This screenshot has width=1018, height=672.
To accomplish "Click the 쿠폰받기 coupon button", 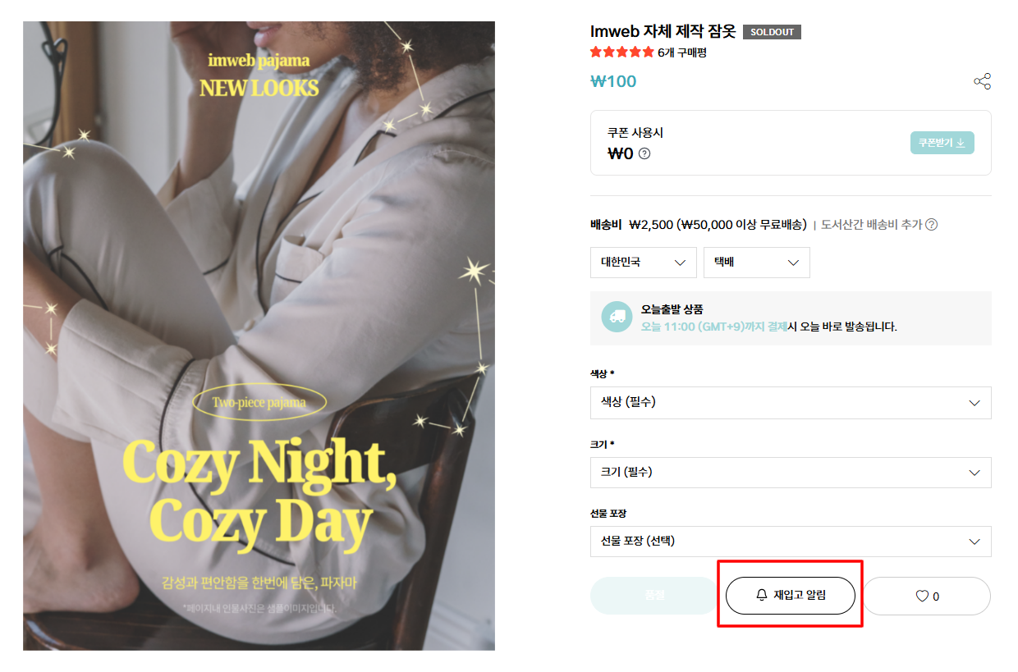I will point(942,143).
